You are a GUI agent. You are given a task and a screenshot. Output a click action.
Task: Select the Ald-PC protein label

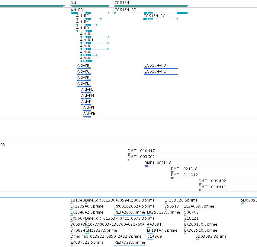(83, 71)
